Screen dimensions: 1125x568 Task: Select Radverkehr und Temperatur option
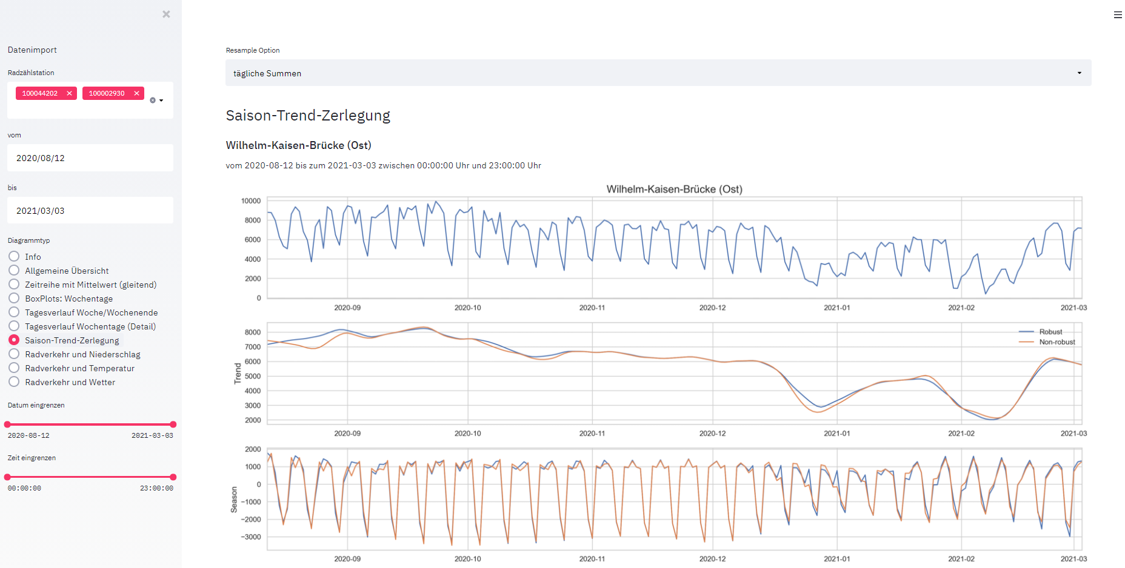click(14, 368)
